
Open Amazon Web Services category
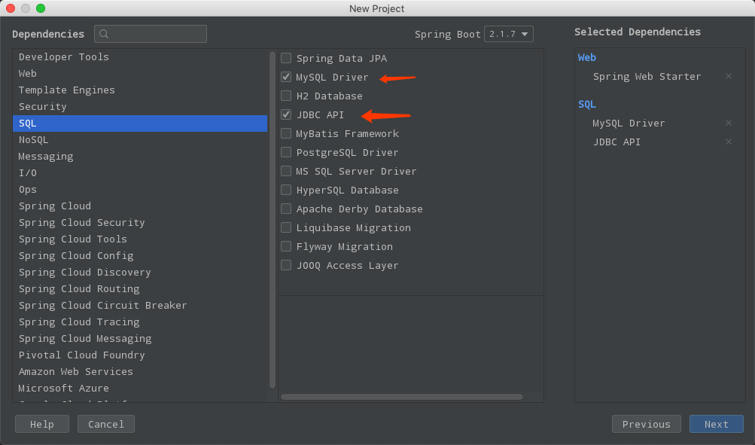(140, 371)
